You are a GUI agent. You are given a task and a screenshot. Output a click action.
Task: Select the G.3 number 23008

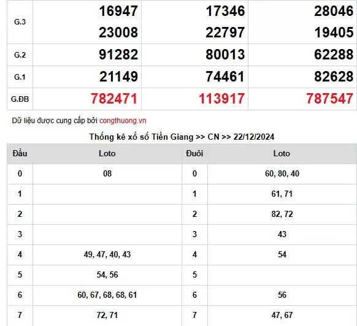click(x=118, y=32)
